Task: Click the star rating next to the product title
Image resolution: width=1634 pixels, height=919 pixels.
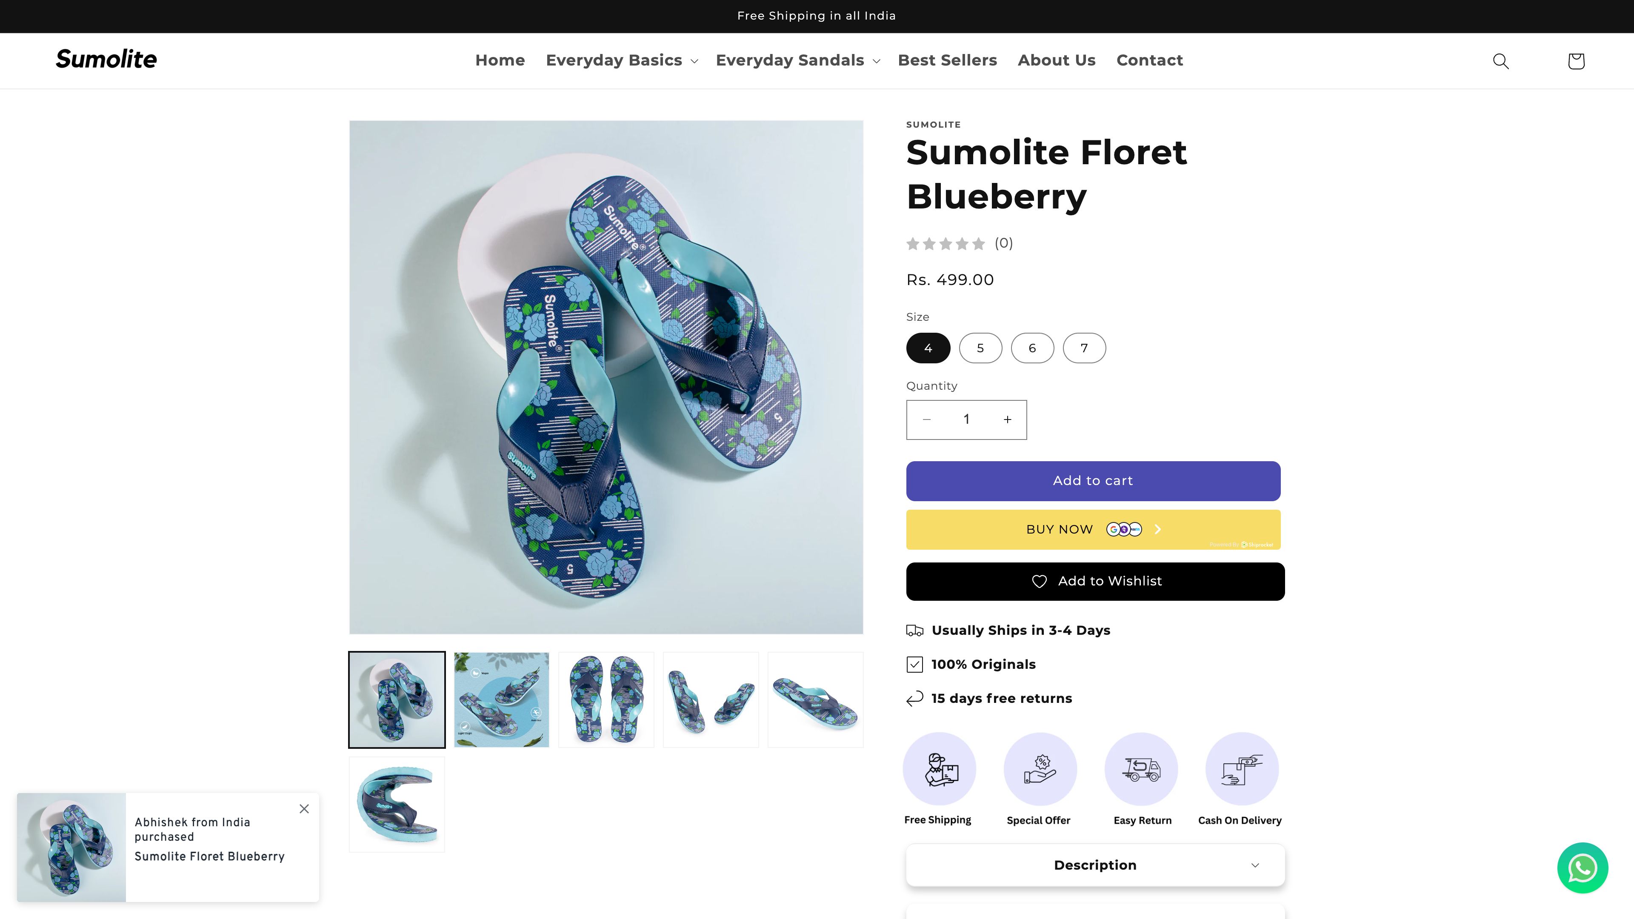Action: [946, 243]
